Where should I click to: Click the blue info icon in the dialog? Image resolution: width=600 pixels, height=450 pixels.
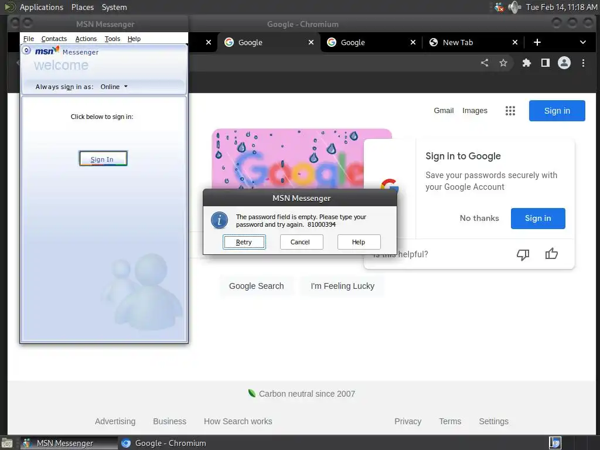click(219, 220)
